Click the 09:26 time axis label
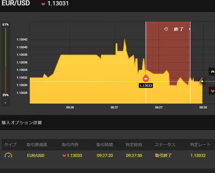 coord(70,107)
